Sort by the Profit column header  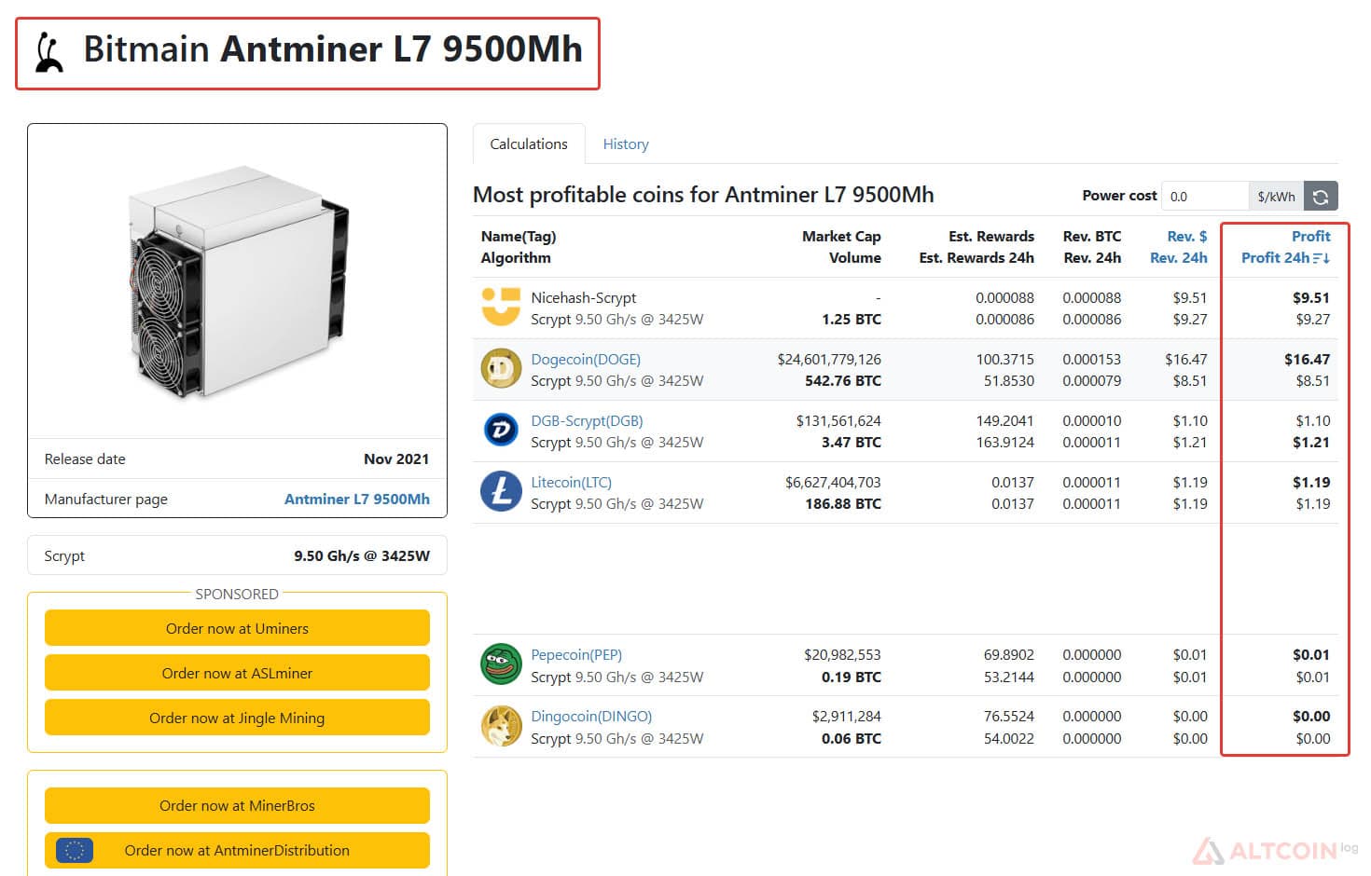click(1310, 237)
